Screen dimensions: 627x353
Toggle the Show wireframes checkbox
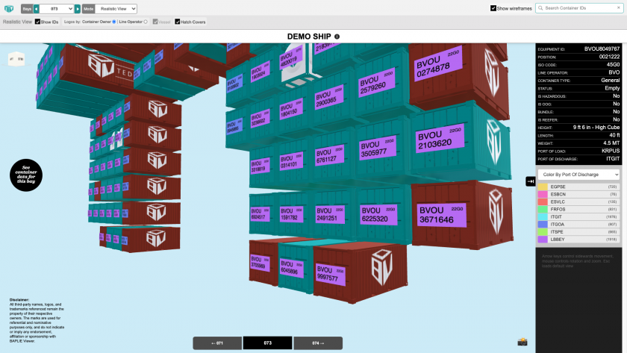pos(493,8)
